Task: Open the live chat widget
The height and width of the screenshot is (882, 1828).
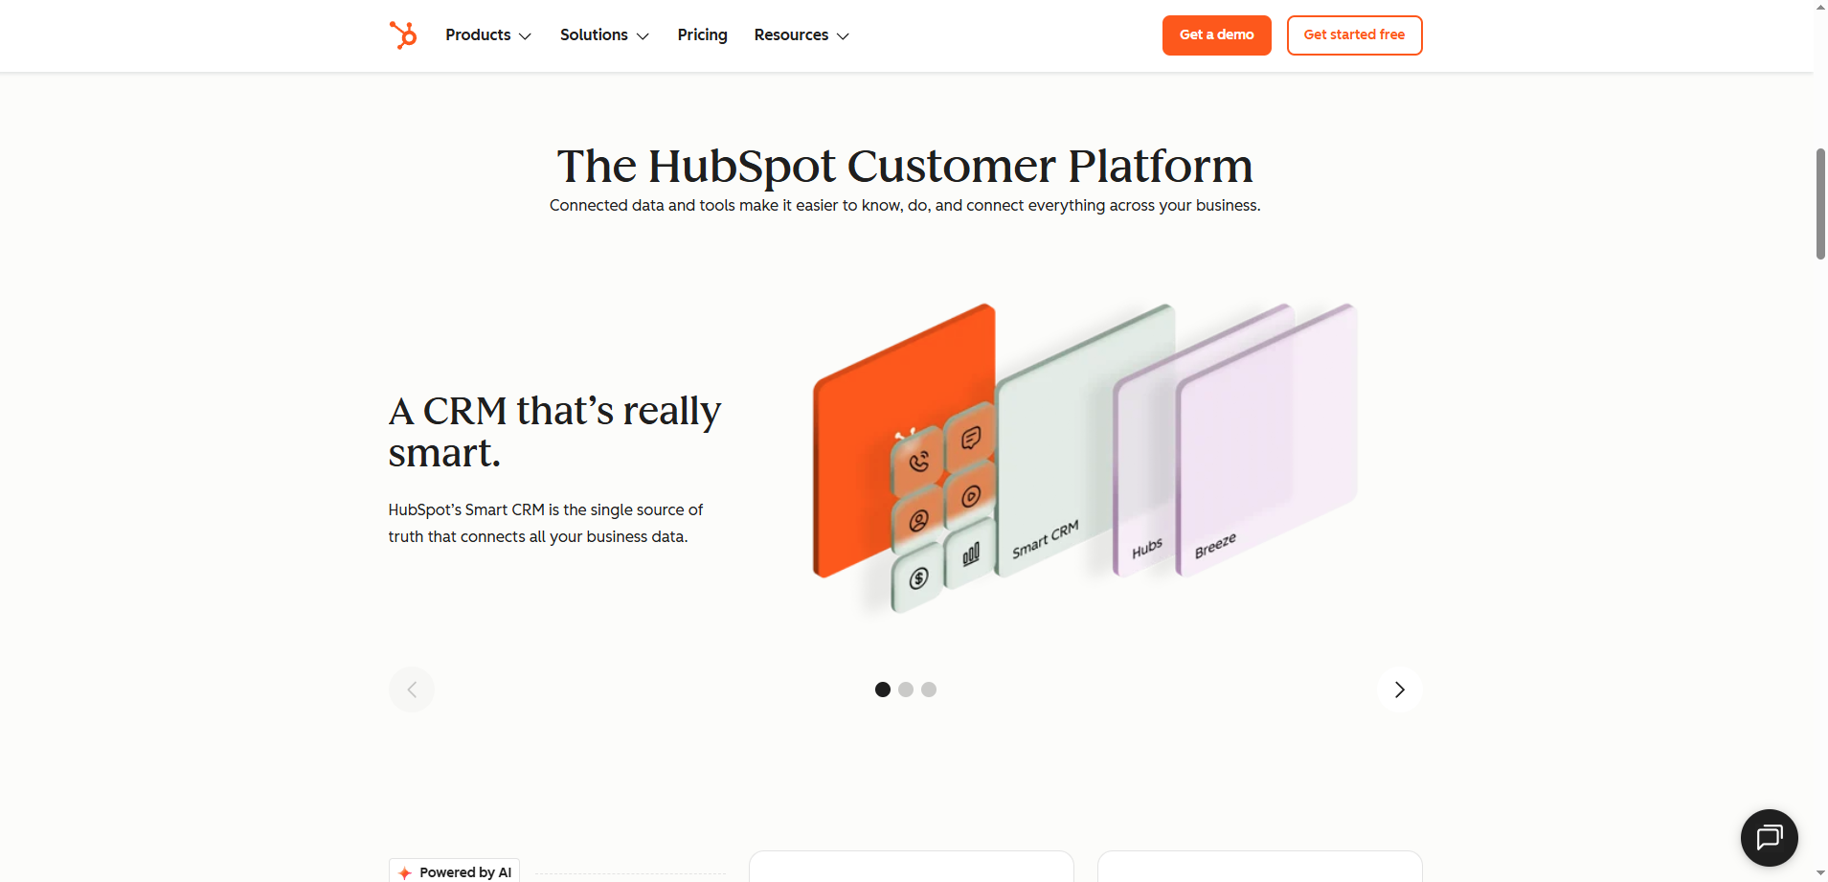Action: pos(1769,838)
